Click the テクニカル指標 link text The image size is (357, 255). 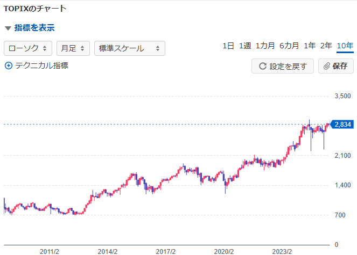(41, 65)
